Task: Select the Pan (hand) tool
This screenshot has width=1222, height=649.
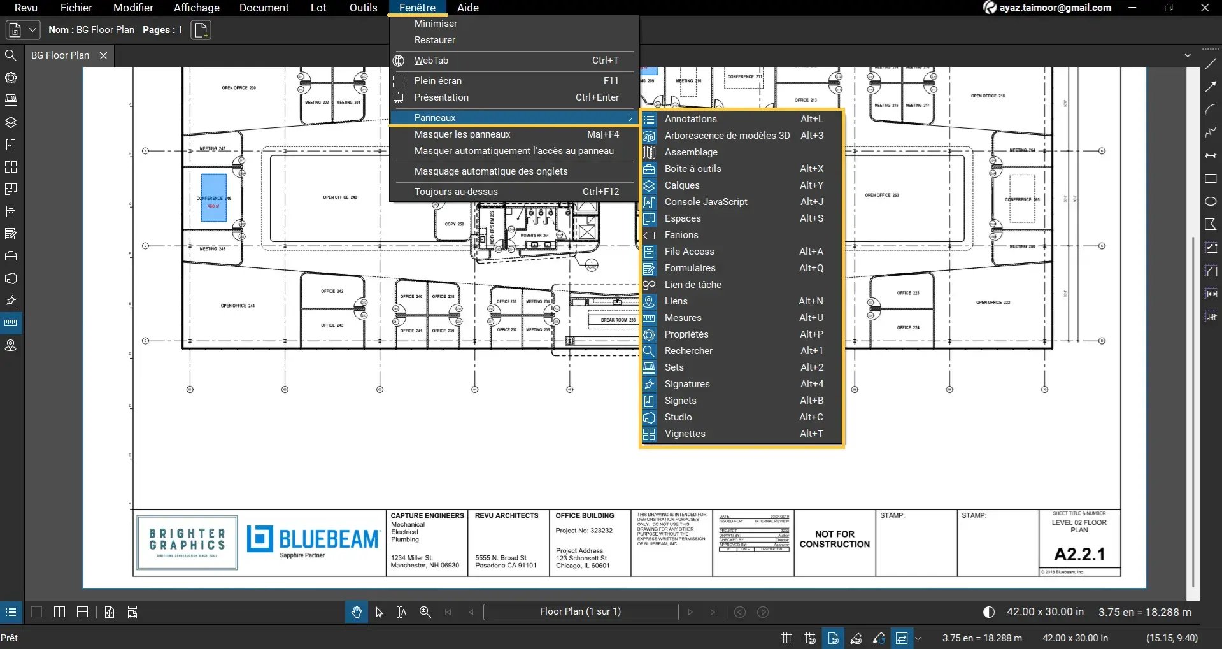Action: pos(356,611)
